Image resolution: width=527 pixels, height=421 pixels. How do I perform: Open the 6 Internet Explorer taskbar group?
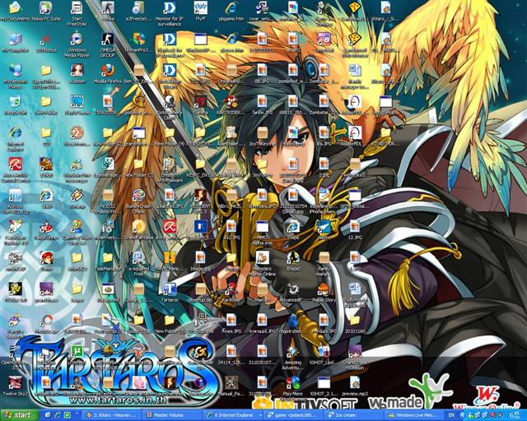(x=233, y=415)
